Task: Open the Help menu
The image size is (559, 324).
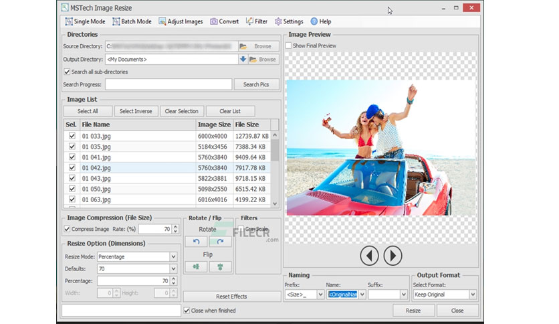Action: tap(321, 21)
